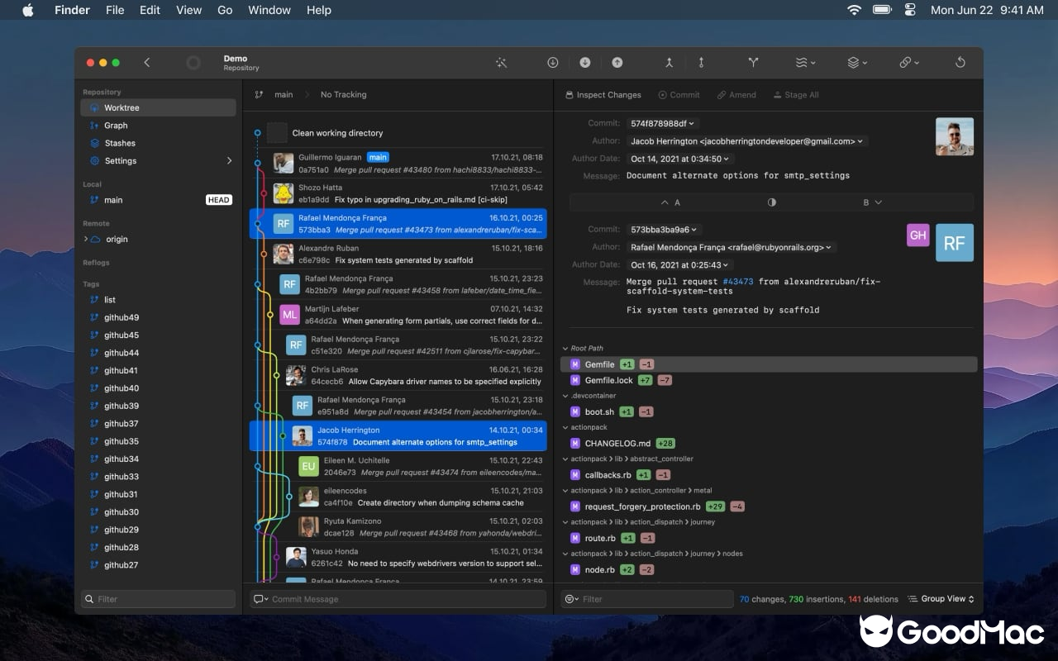
Task: Collapse the Root Path group
Action: [x=565, y=349]
